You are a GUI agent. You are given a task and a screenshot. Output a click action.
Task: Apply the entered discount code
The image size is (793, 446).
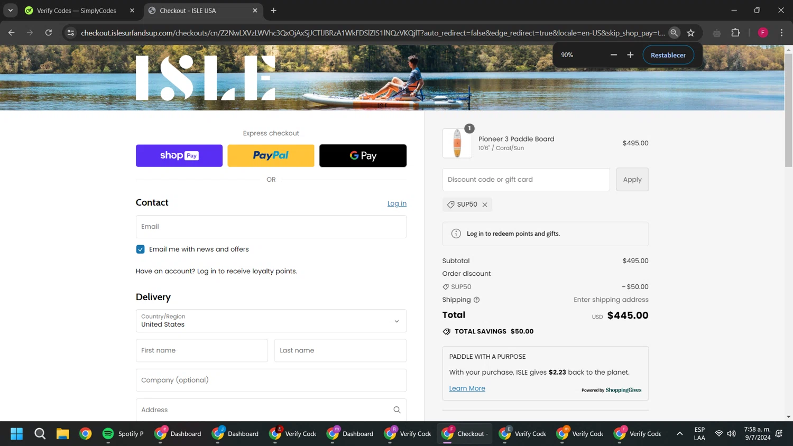pyautogui.click(x=632, y=180)
